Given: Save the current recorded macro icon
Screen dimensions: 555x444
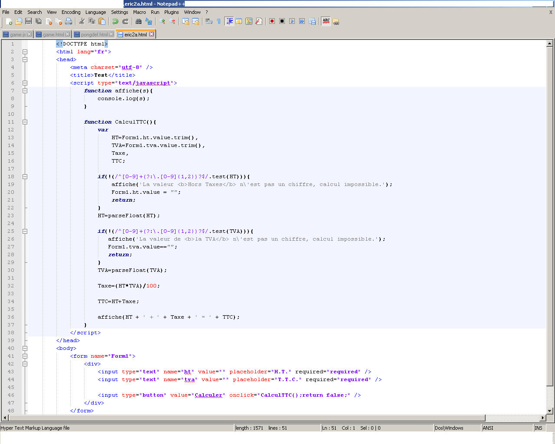Looking at the screenshot, I should coord(312,21).
